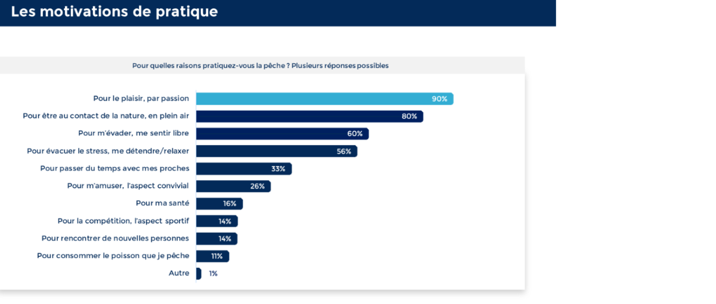The width and height of the screenshot is (716, 304).
Task: Click the 1% value next to Autre
Action: [x=213, y=274]
